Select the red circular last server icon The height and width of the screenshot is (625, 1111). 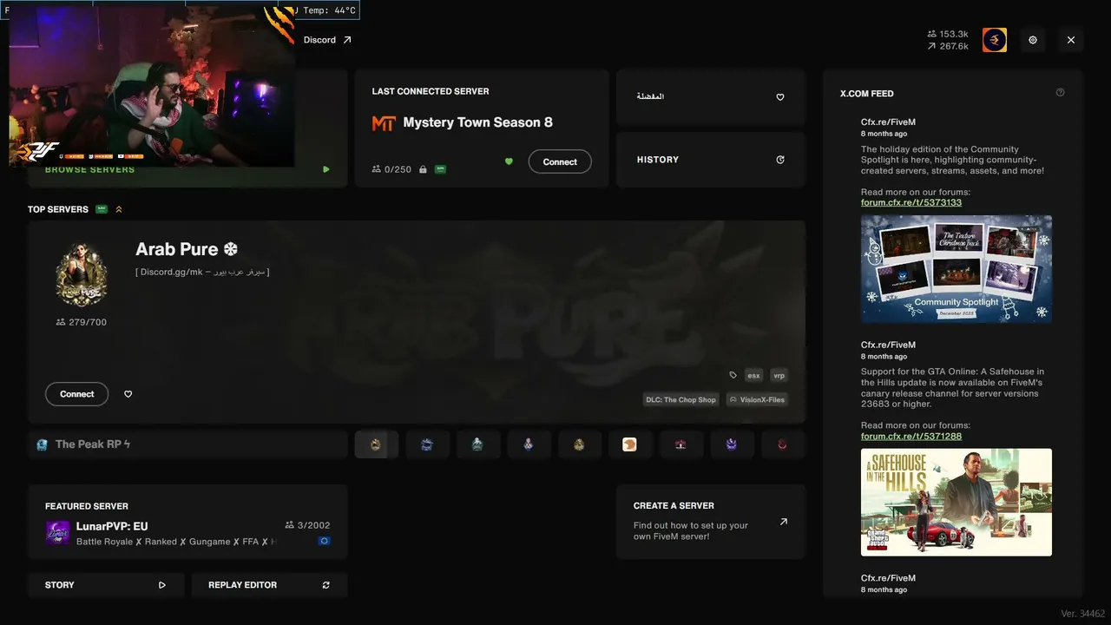tap(782, 444)
